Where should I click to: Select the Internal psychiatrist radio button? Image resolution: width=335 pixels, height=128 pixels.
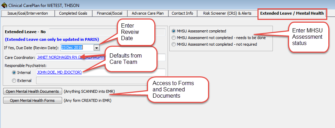click(x=14, y=73)
